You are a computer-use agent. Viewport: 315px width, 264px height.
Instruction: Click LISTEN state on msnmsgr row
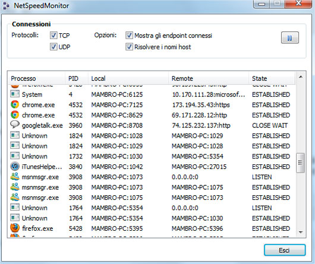tap(262, 177)
